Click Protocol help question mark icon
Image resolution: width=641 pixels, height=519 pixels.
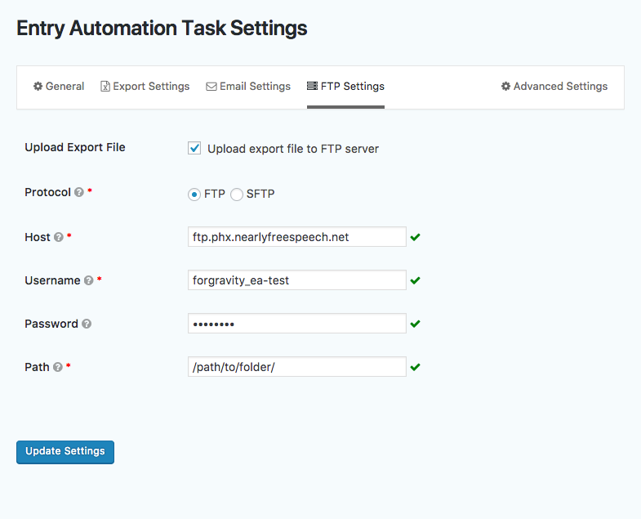(x=79, y=192)
